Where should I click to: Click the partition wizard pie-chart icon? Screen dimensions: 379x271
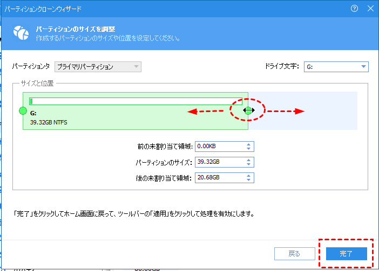[21, 33]
